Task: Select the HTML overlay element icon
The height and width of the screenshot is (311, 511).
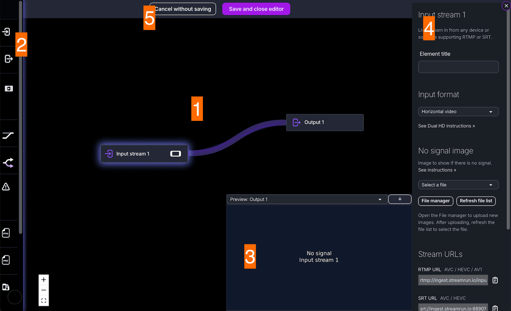Action: (6, 233)
